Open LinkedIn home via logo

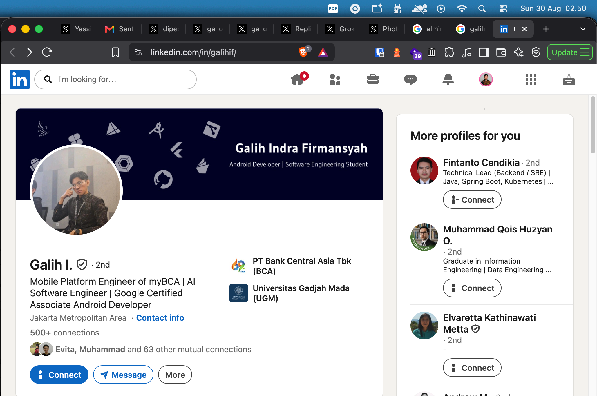point(20,79)
